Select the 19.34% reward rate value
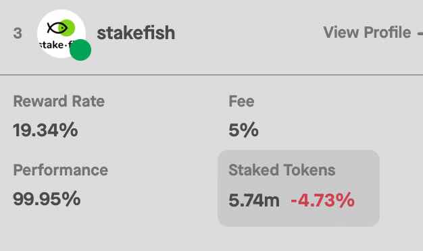Image resolution: width=423 pixels, height=251 pixels. point(45,130)
